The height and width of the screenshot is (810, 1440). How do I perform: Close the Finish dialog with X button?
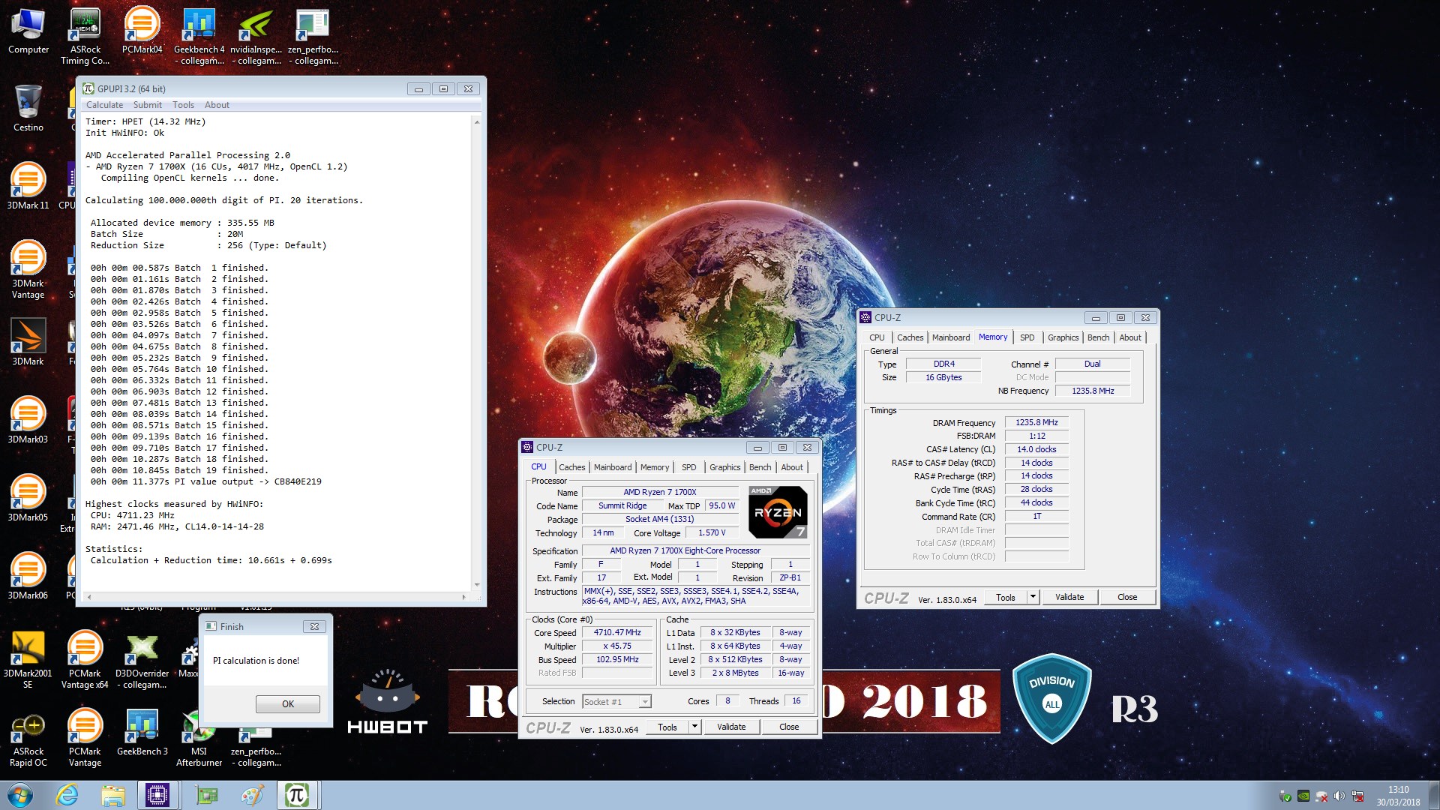[x=314, y=626]
